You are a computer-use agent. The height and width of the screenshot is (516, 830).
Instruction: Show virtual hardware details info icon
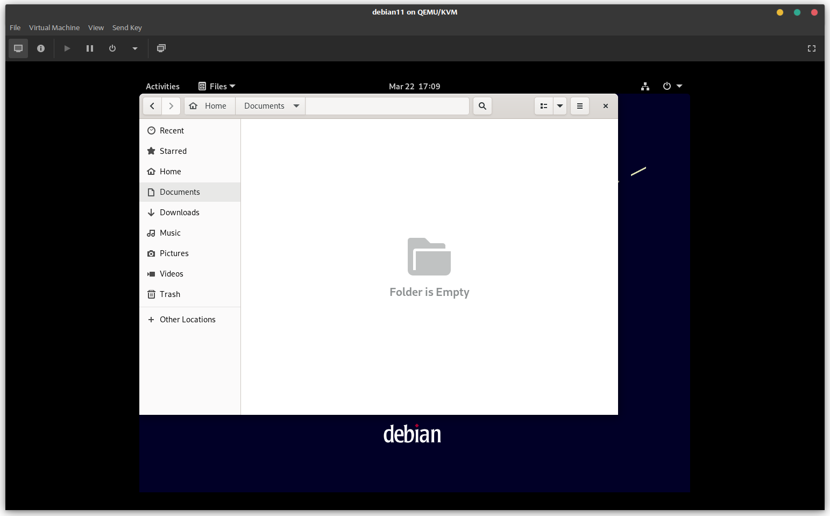41,48
